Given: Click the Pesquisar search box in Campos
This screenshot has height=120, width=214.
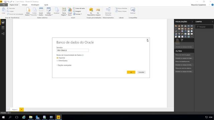Looking at the screenshot, I should pyautogui.click(x=204, y=27).
